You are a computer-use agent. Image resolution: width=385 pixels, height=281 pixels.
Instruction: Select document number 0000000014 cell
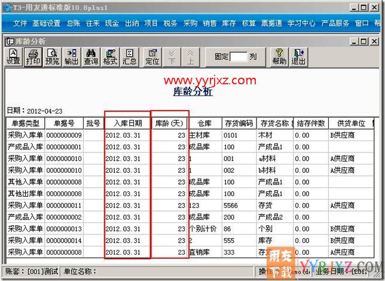point(64,241)
